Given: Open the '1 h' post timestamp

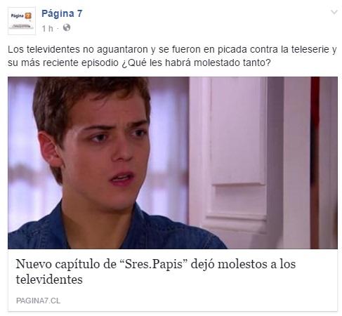Looking at the screenshot, I should pyautogui.click(x=47, y=28).
